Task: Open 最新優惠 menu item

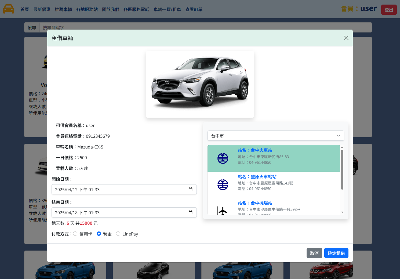Action: (42, 9)
